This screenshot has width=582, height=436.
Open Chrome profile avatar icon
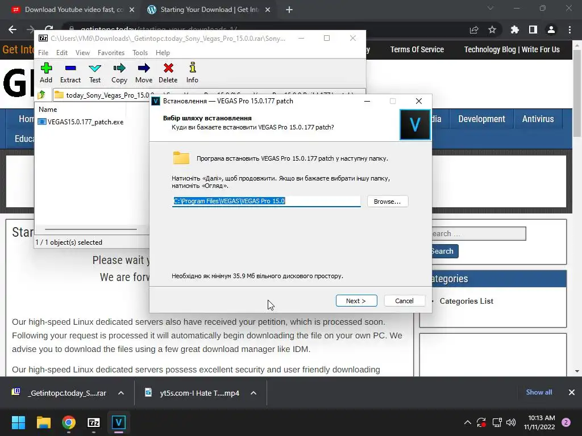pyautogui.click(x=551, y=30)
